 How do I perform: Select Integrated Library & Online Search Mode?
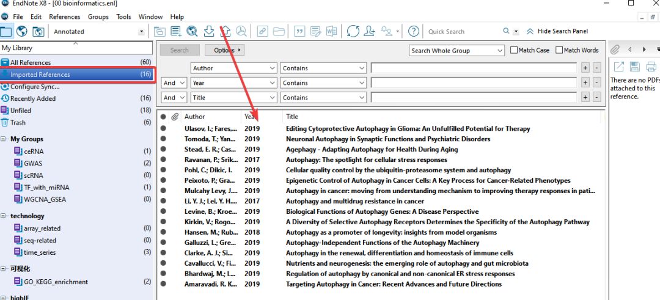pyautogui.click(x=38, y=31)
